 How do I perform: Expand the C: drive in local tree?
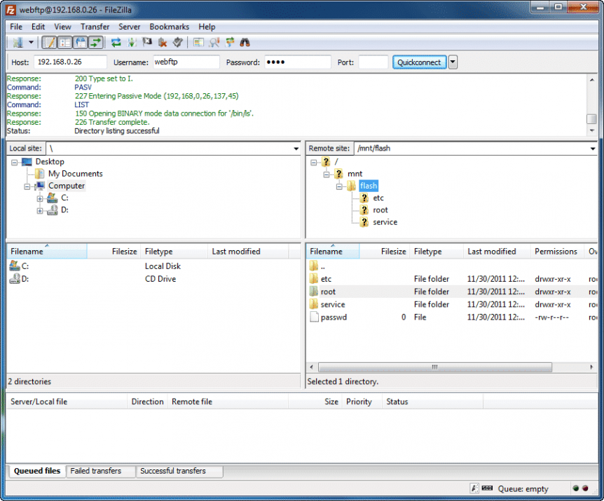[40, 198]
